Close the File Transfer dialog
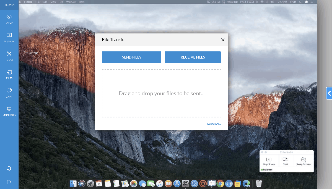 pos(223,40)
